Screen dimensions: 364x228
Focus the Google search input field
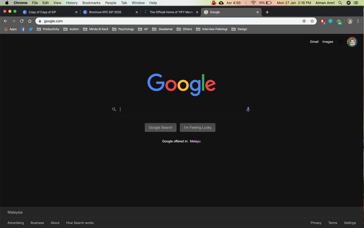pos(181,109)
